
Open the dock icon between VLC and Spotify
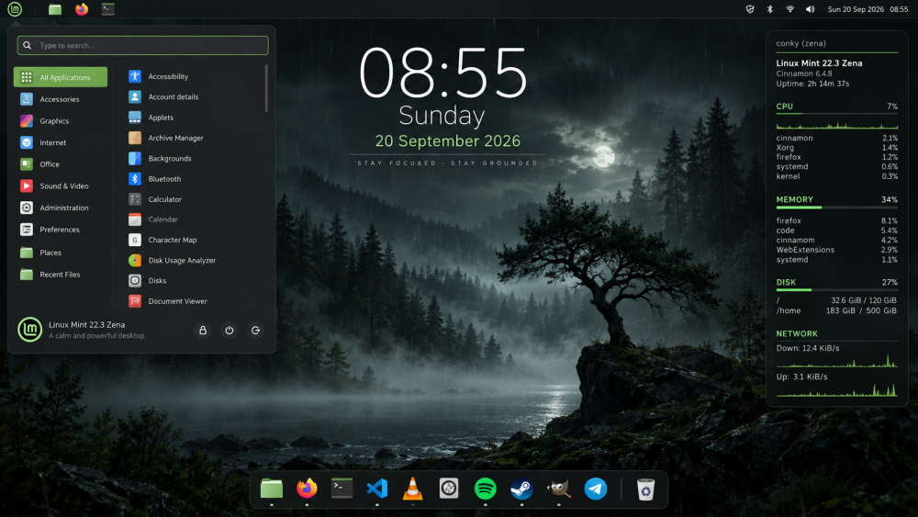449,489
